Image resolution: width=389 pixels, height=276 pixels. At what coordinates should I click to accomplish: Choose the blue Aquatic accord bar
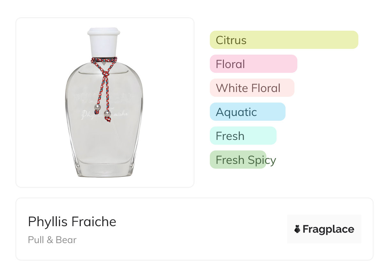tap(247, 112)
